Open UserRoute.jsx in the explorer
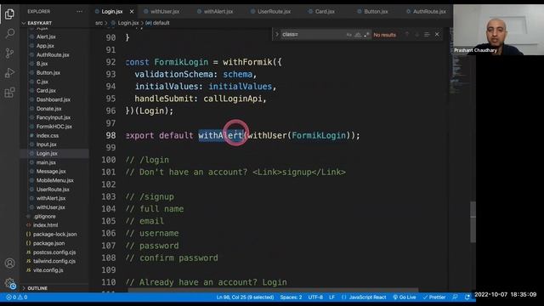This screenshot has width=544, height=306. [53, 190]
